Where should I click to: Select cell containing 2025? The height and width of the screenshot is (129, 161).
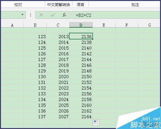click(58, 105)
